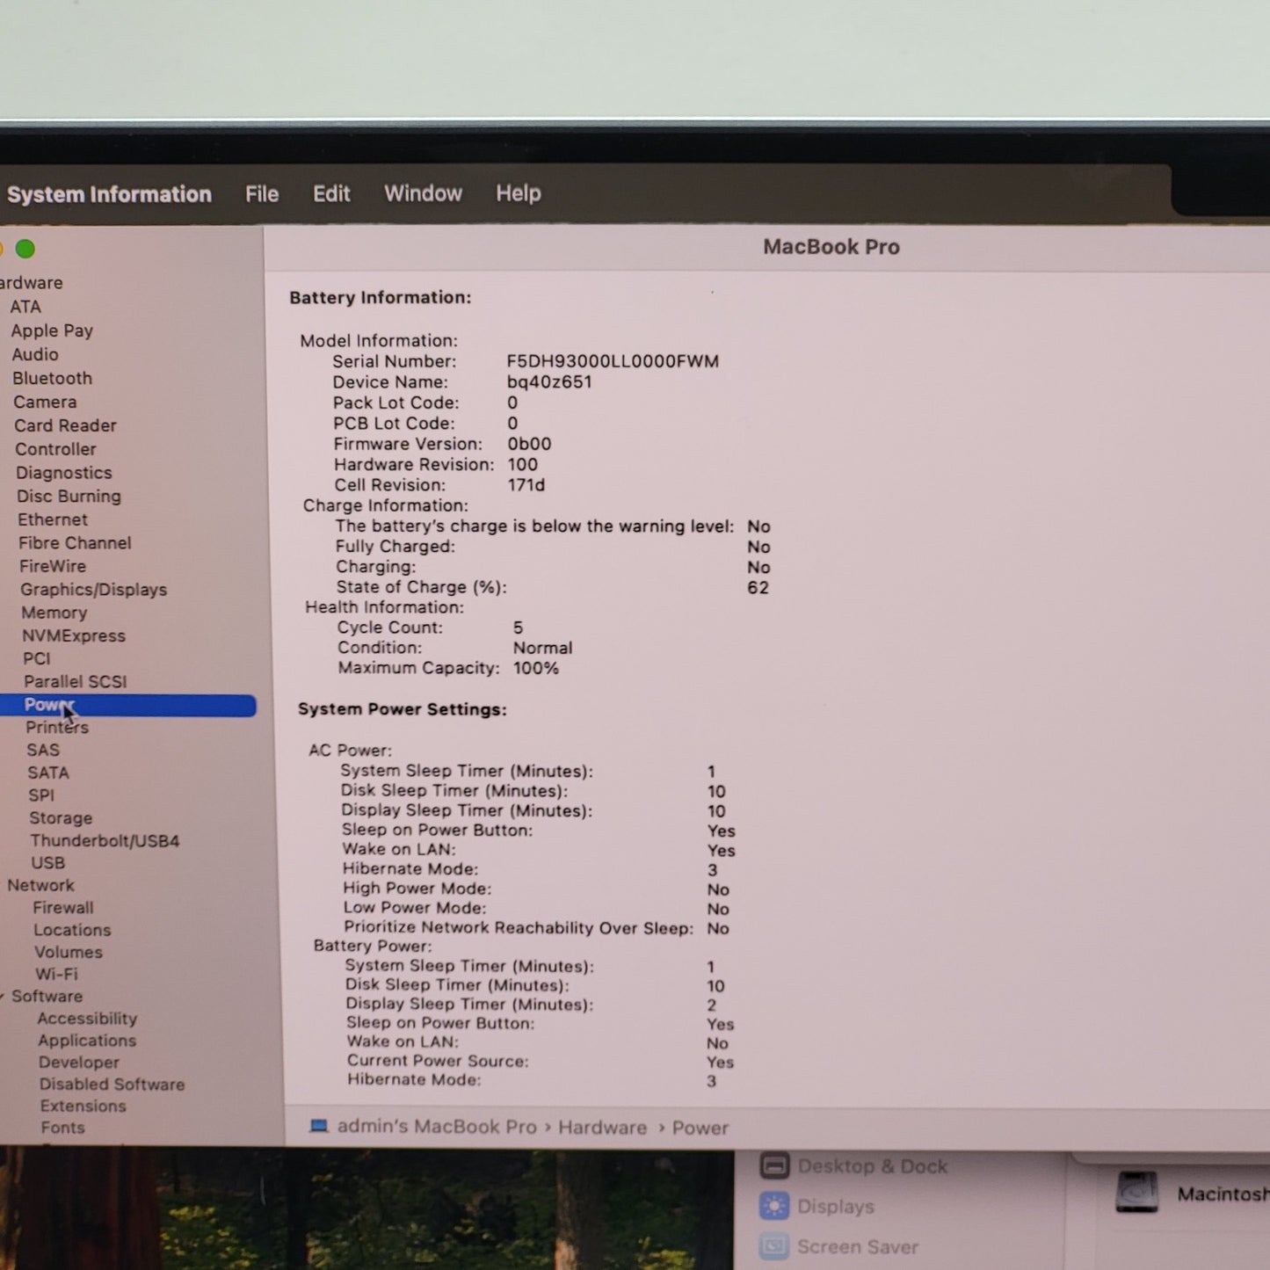The image size is (1270, 1270).
Task: Select Apple Pay in the sidebar
Action: point(52,330)
